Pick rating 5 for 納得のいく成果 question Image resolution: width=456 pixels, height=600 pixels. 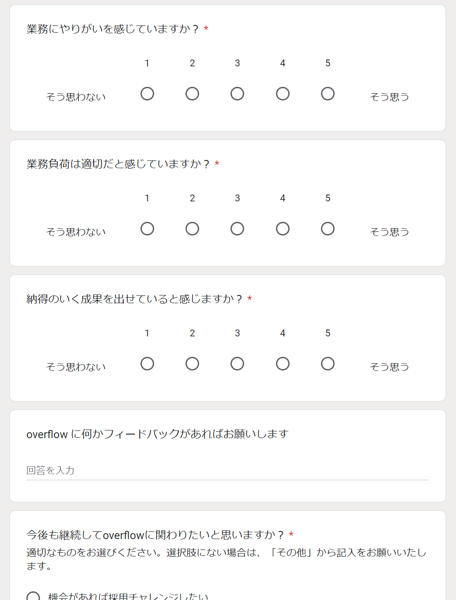(328, 364)
